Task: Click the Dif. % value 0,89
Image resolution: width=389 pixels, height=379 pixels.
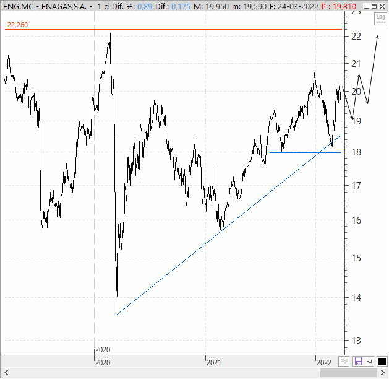Action: 145,6
